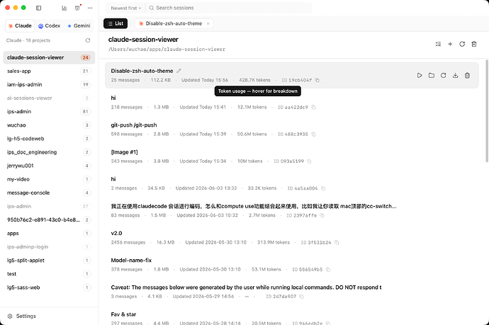Open the v2.0 session
The height and width of the screenshot is (325, 489).
click(x=291, y=237)
